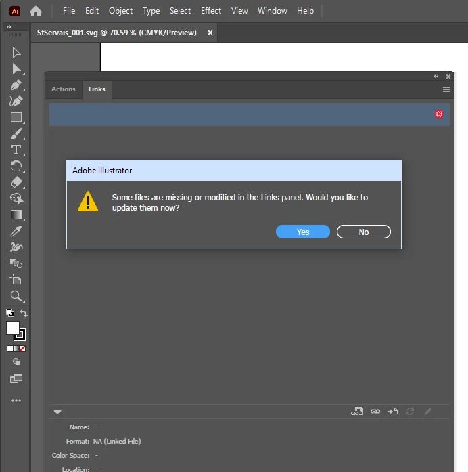
Task: Set paint mode to Gradient
Action: coord(16,349)
